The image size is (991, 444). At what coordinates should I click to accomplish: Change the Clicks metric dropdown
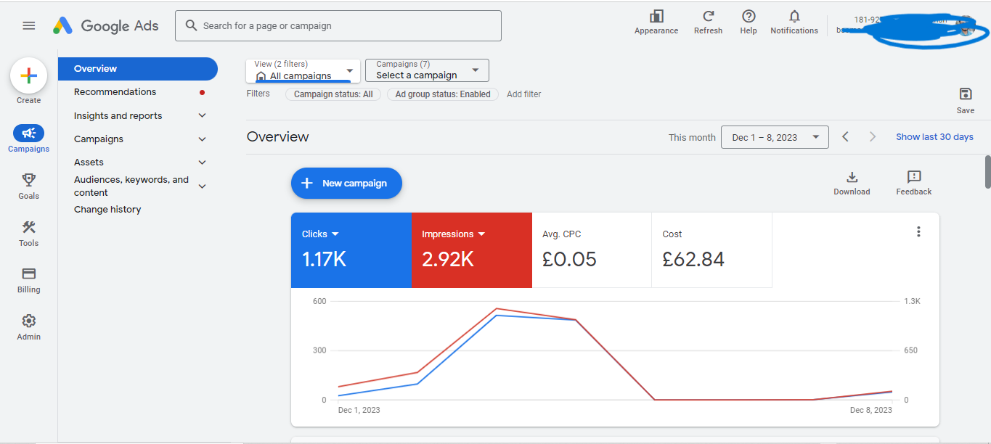321,234
